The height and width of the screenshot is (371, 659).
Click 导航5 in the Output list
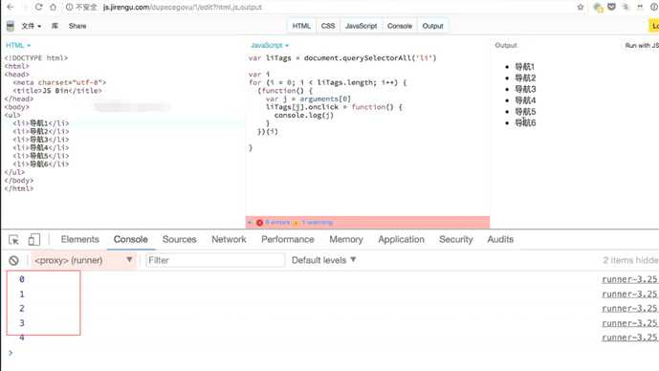tap(525, 112)
